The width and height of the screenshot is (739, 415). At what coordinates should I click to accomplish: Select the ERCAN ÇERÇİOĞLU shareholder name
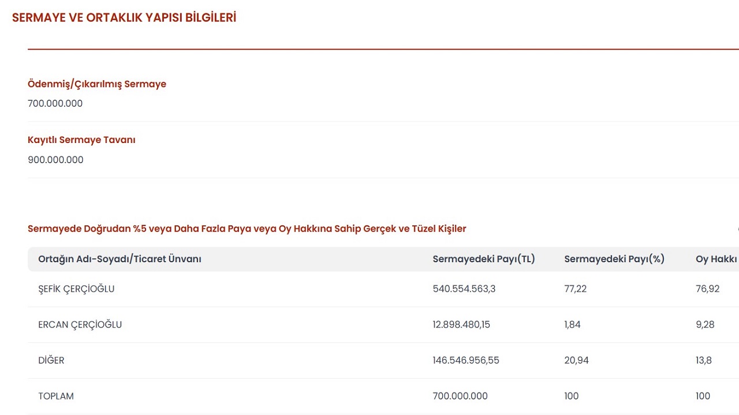coord(80,325)
